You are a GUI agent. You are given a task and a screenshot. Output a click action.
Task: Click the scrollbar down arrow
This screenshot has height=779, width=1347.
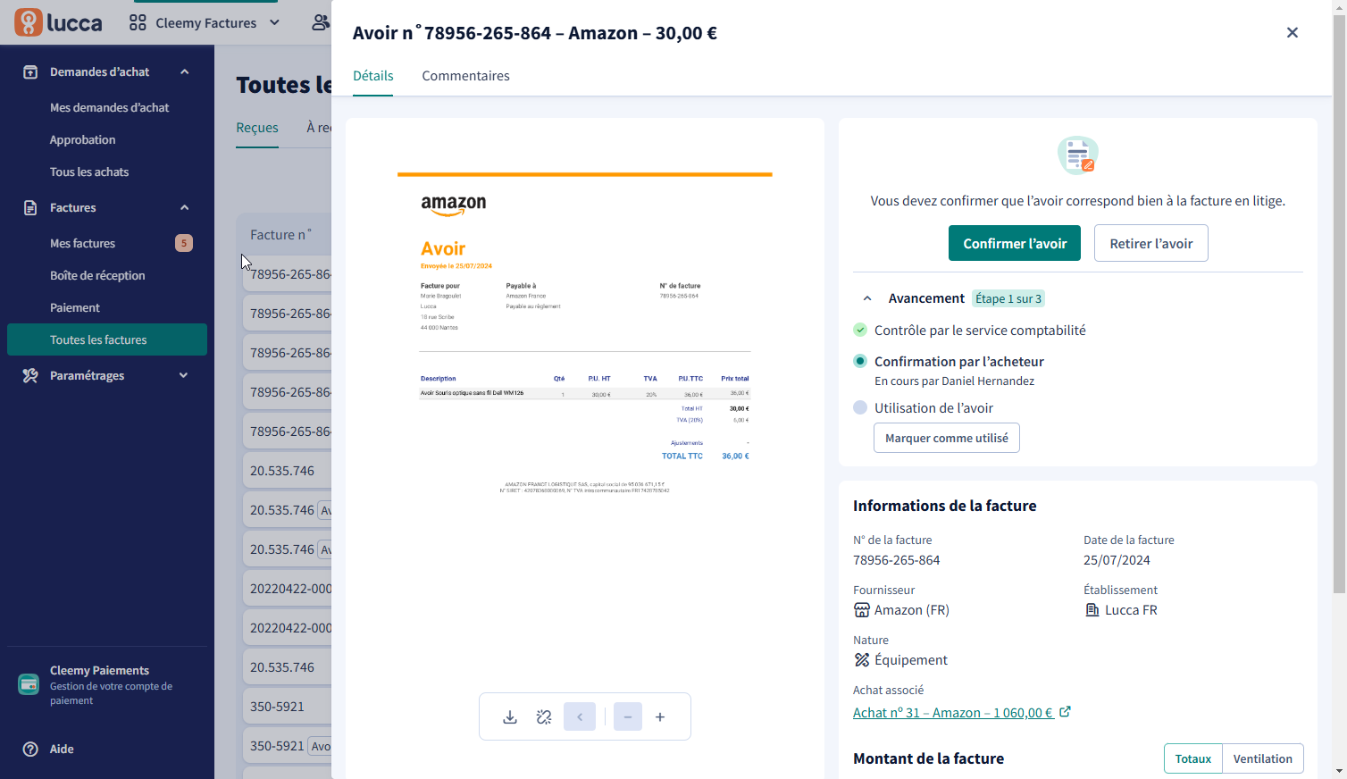1339,771
